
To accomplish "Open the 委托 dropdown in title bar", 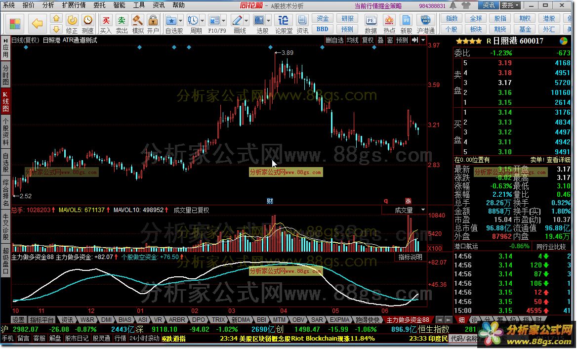I will [x=510, y=5].
